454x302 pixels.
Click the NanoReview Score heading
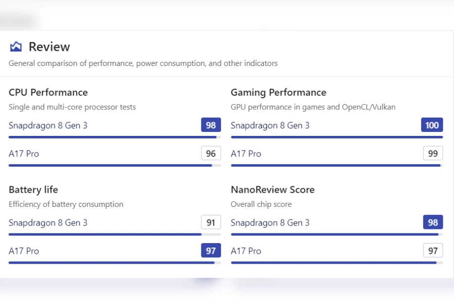[x=272, y=190]
